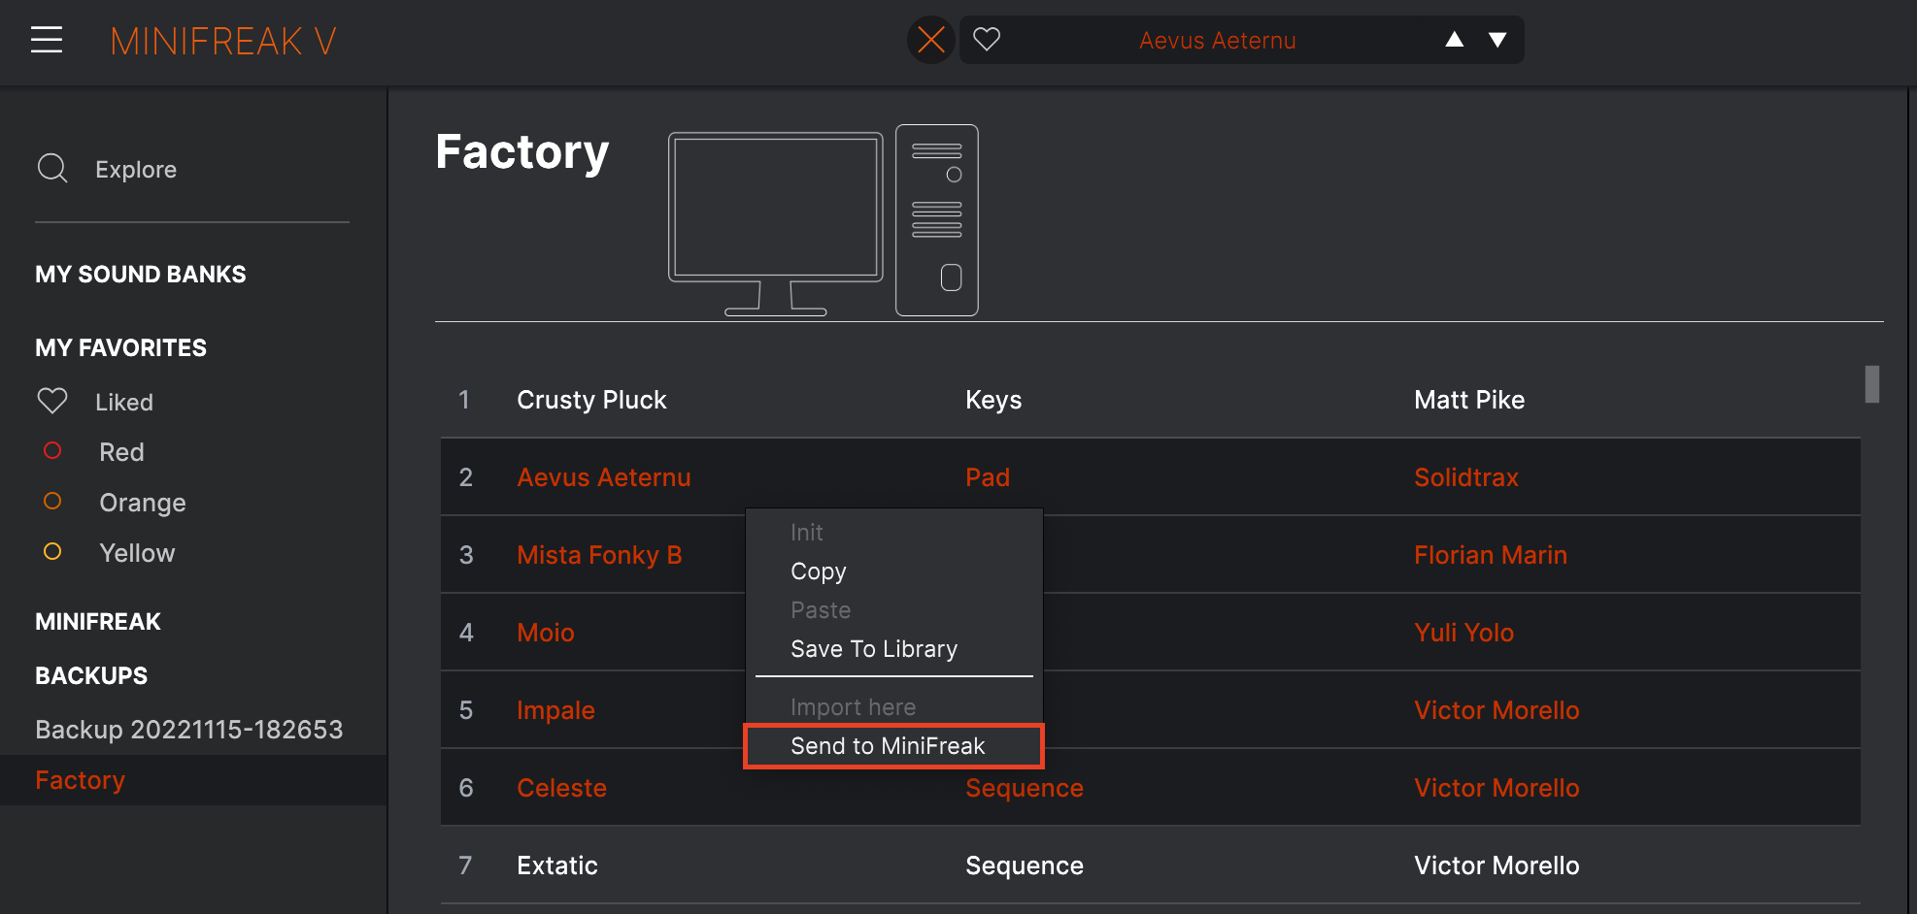1917x914 pixels.
Task: Expand the MY SOUND BANKS section
Action: tap(140, 274)
